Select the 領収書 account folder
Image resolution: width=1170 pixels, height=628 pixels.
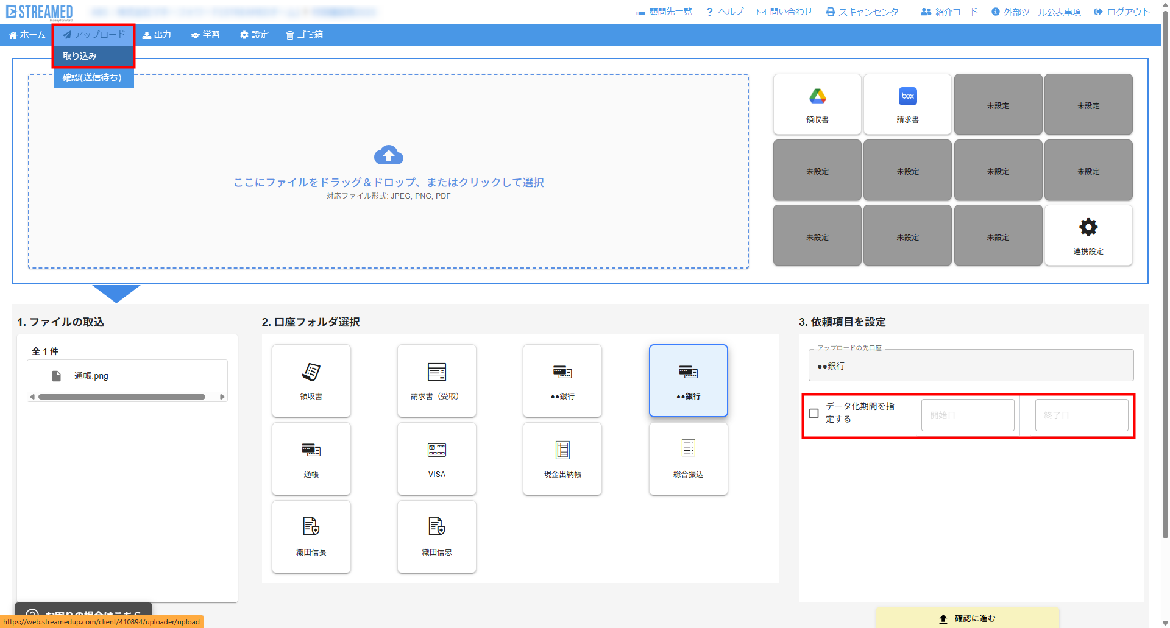point(311,381)
